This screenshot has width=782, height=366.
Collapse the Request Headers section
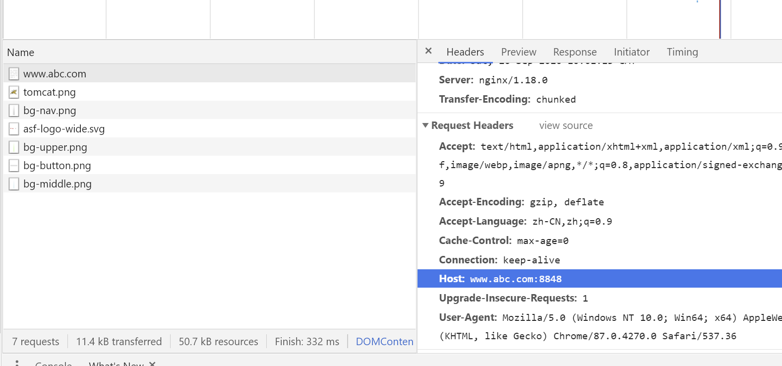425,125
